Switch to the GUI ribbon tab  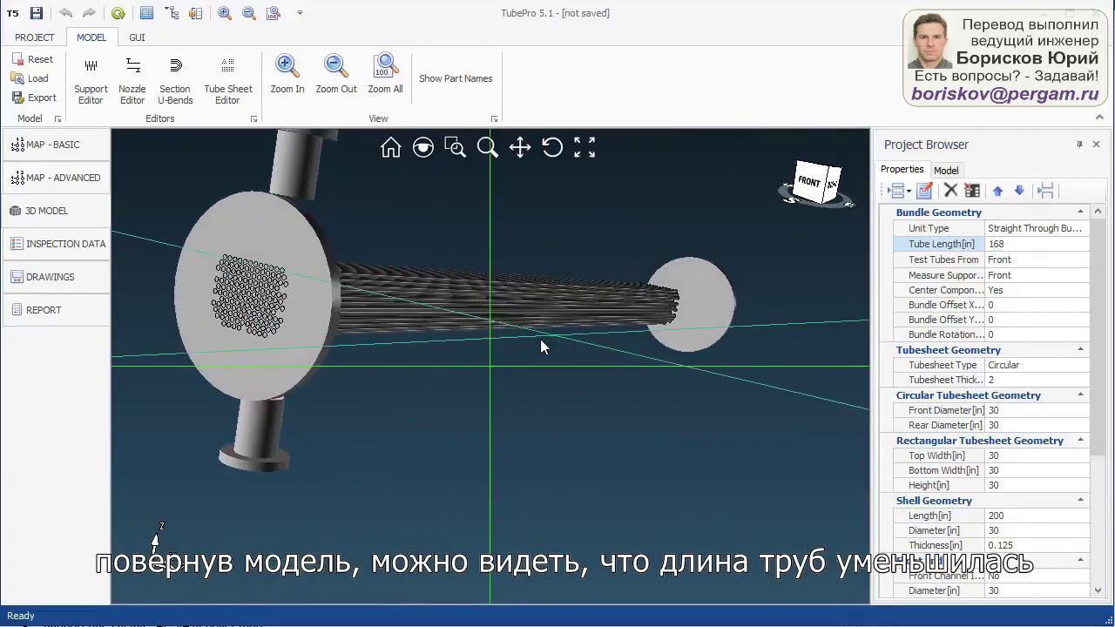(x=137, y=37)
